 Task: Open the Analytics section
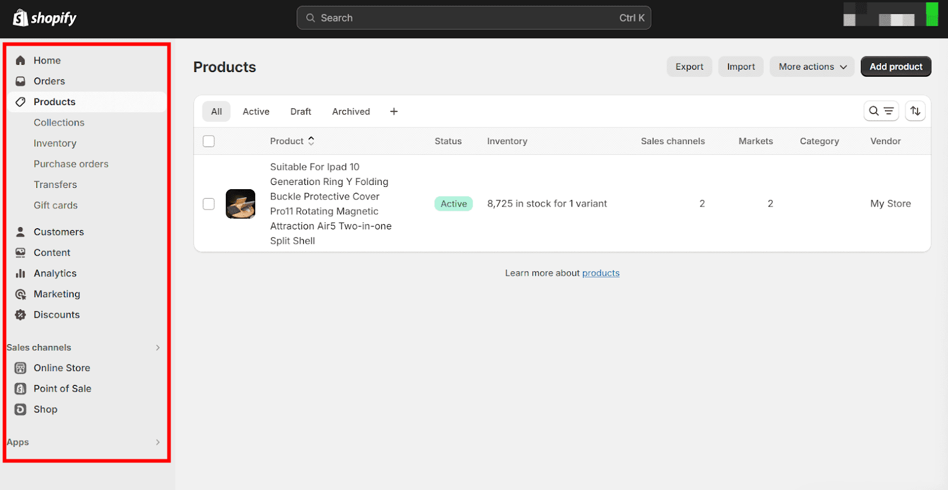(x=54, y=273)
